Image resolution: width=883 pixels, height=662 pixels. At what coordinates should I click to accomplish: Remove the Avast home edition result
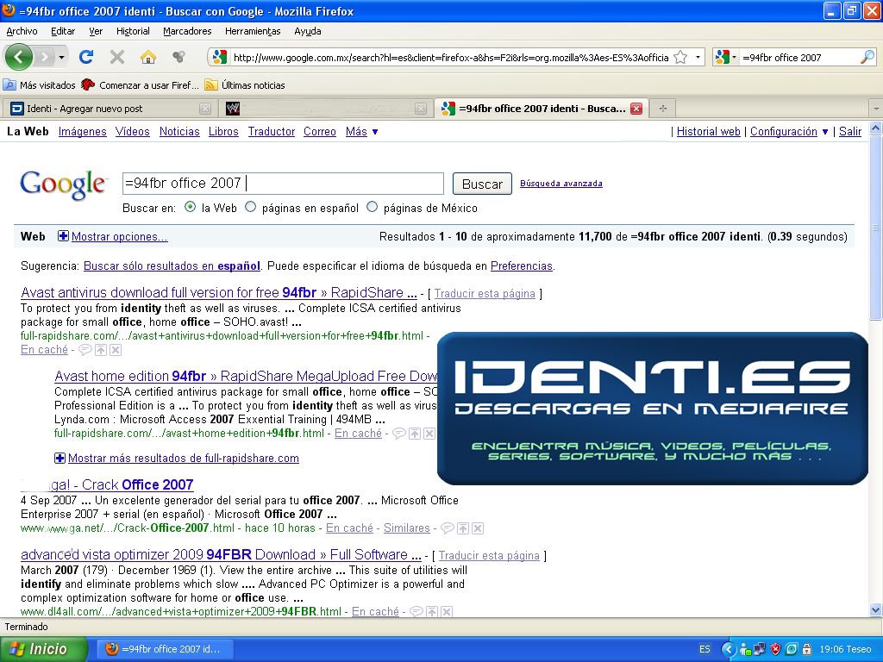(x=429, y=434)
